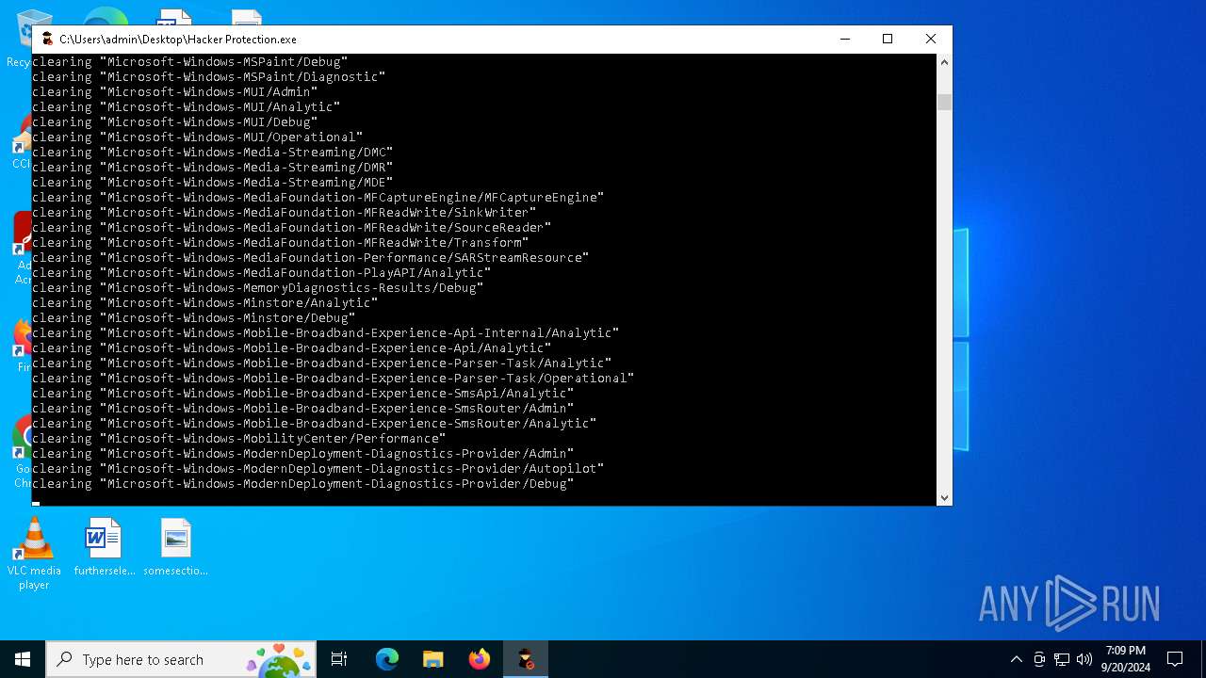Screen dimensions: 1206x678
Task: Open the network tray icon
Action: pyautogui.click(x=1062, y=659)
